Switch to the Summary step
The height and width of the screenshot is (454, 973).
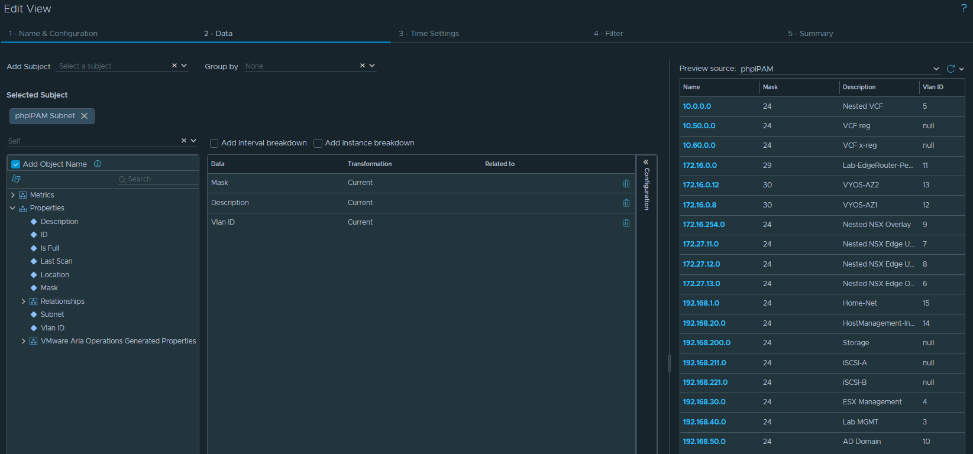pos(810,34)
